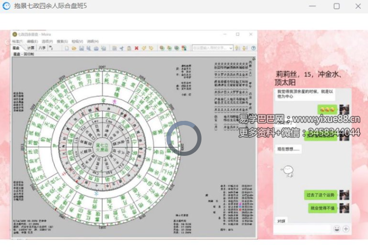Screen dimensions: 368x251
Task: Click the new document icon in Moira toolbar
Action: 67,48
